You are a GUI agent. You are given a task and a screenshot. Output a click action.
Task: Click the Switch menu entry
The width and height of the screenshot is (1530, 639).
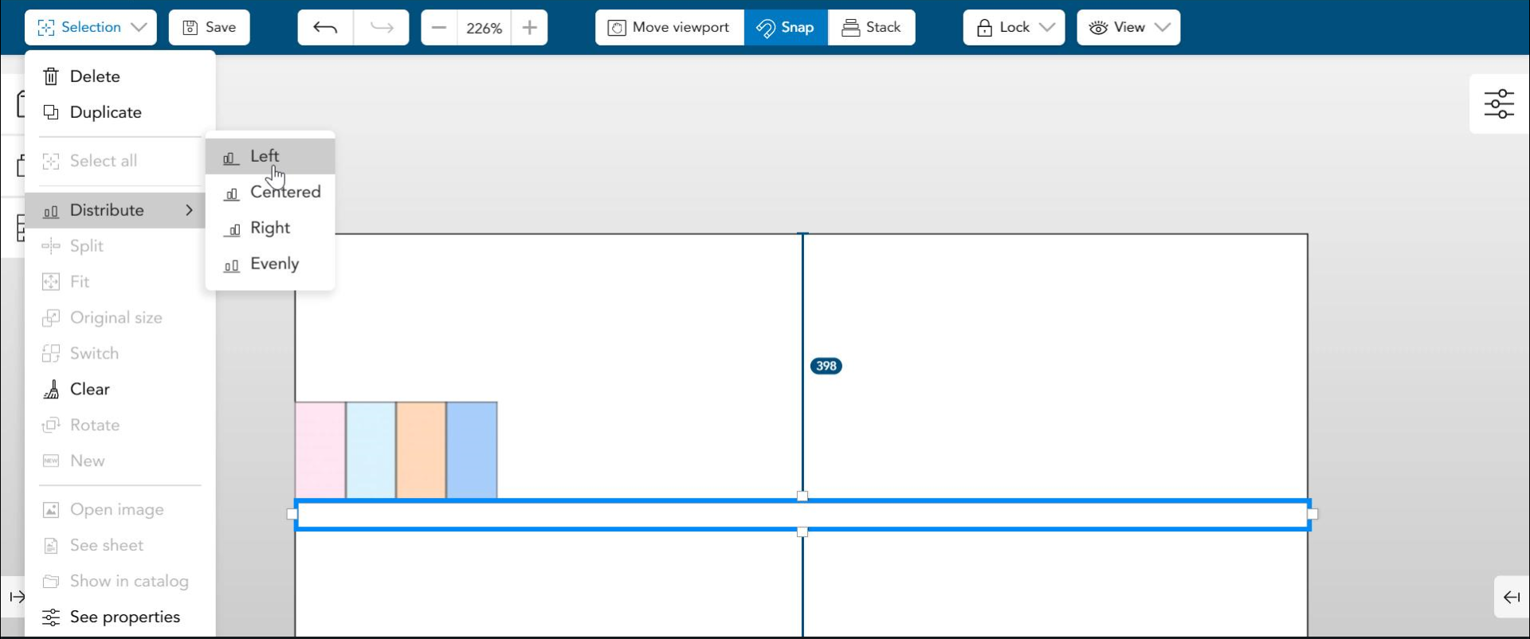[120, 354]
